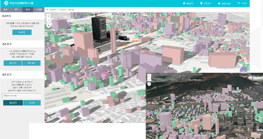Click the reset item at header right

(243, 3)
